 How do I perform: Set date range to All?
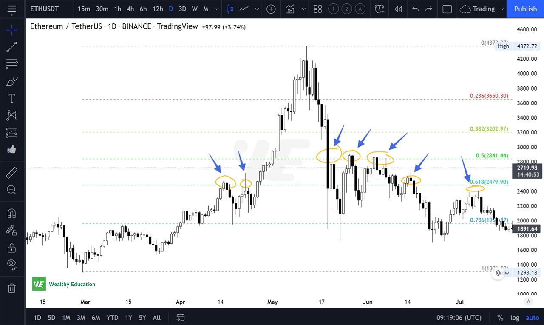[x=157, y=317]
